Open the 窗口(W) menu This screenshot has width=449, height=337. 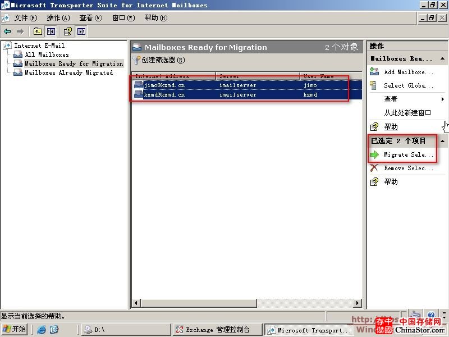tap(123, 18)
